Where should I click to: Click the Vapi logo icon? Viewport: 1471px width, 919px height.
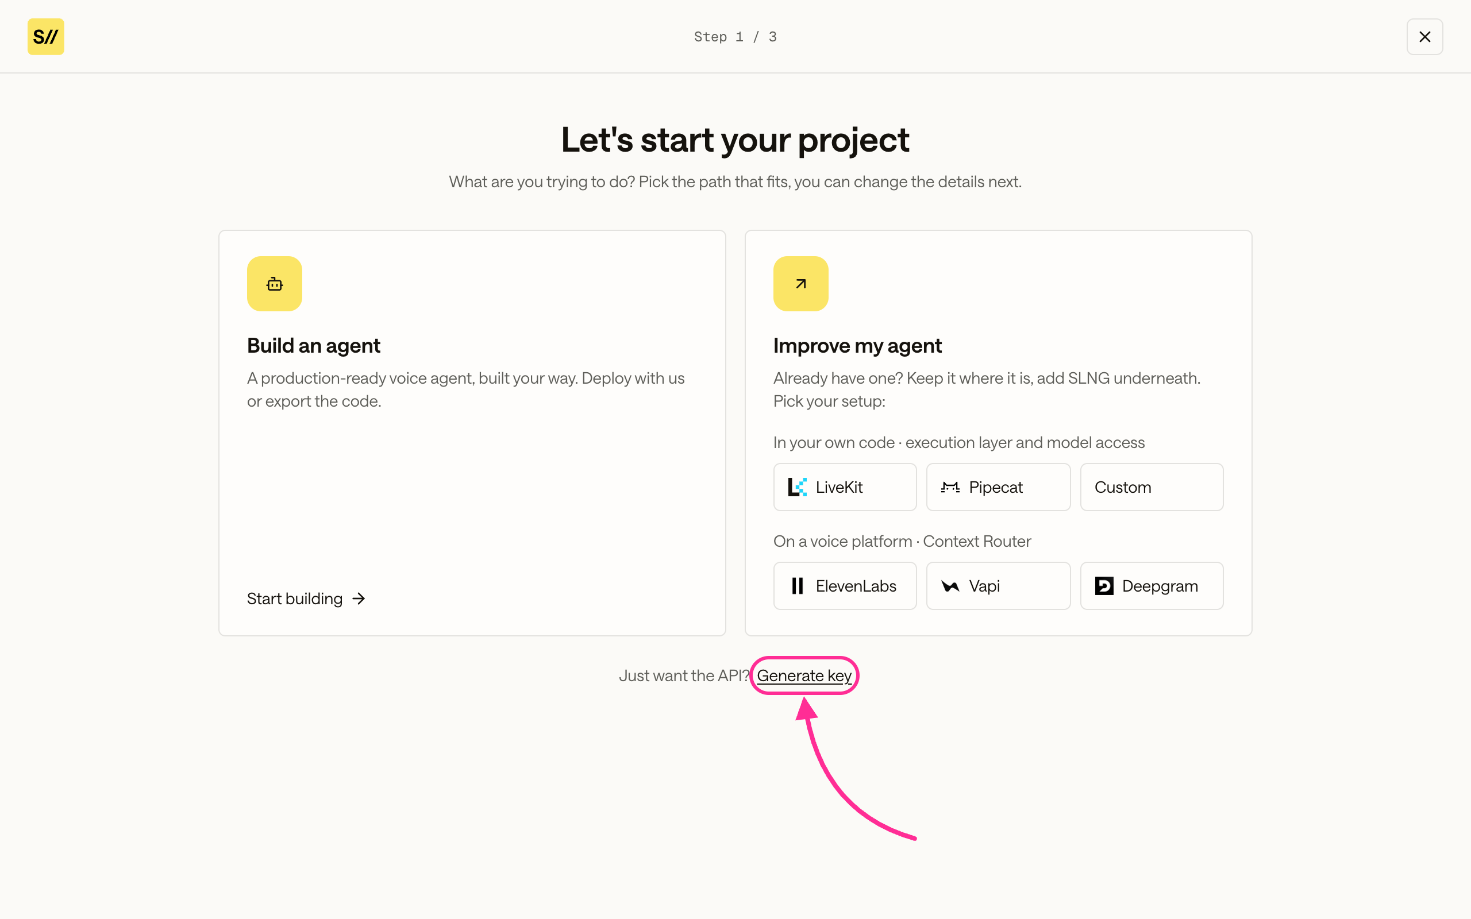[x=950, y=586]
